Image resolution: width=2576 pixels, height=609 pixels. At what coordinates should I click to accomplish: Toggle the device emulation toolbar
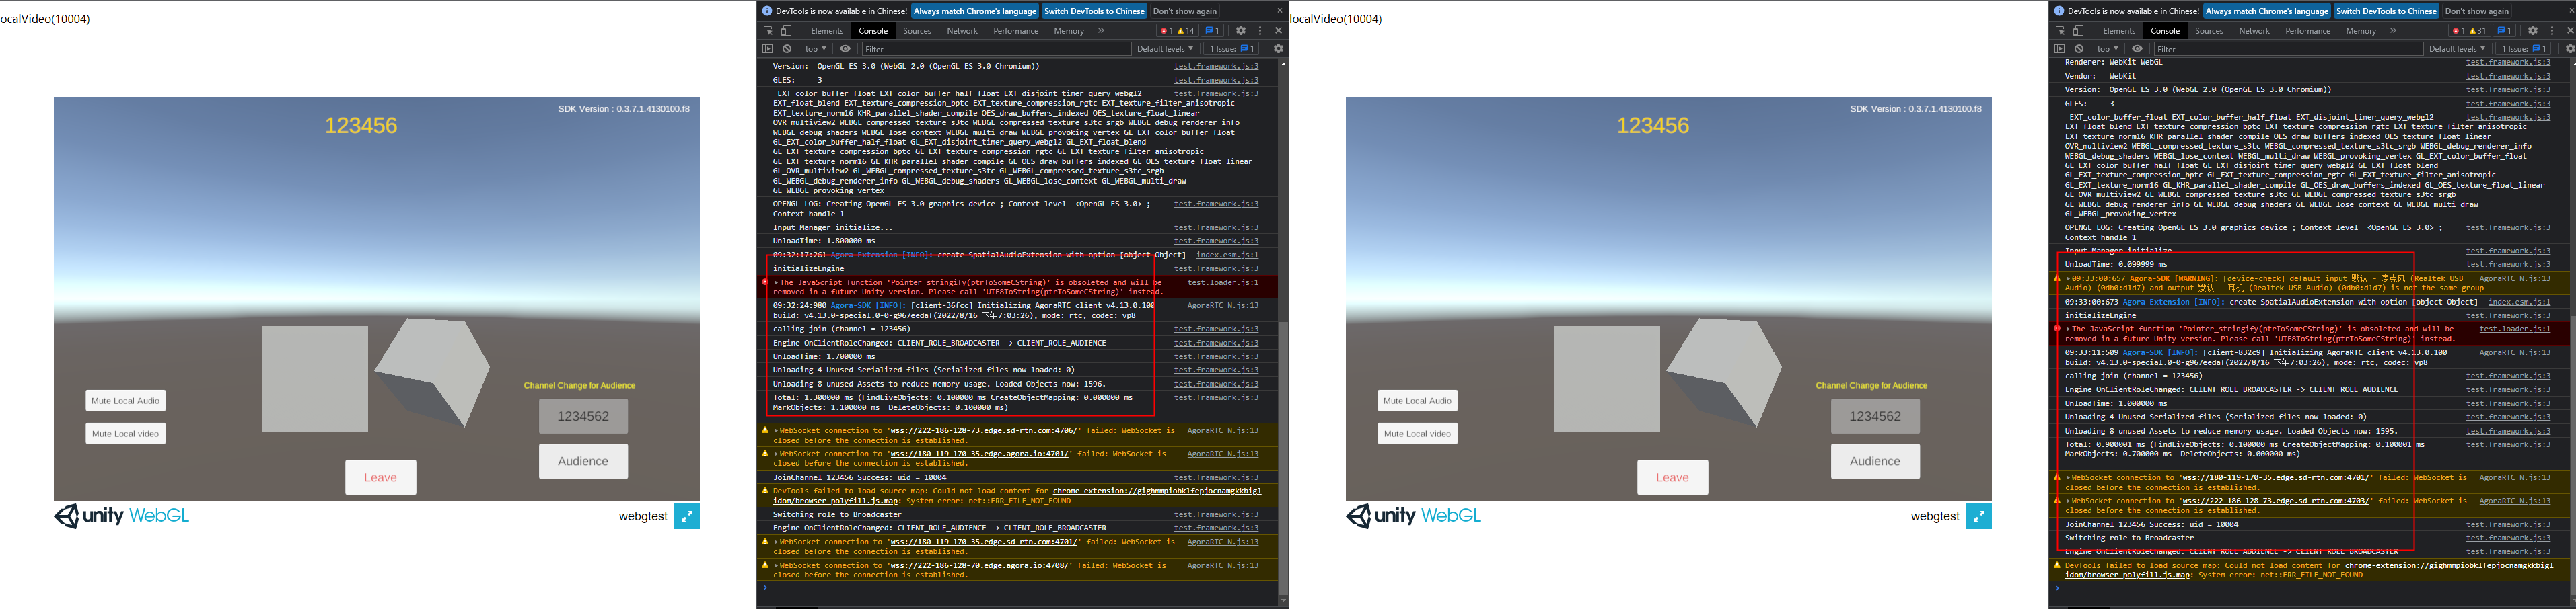pyautogui.click(x=787, y=31)
